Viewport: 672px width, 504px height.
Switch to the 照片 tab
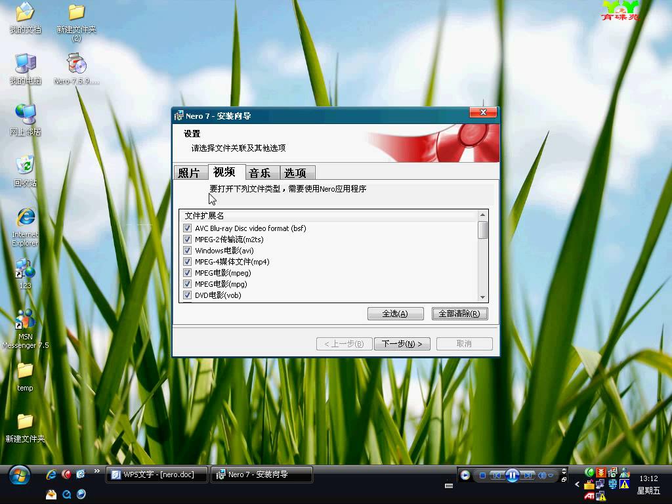click(x=190, y=173)
